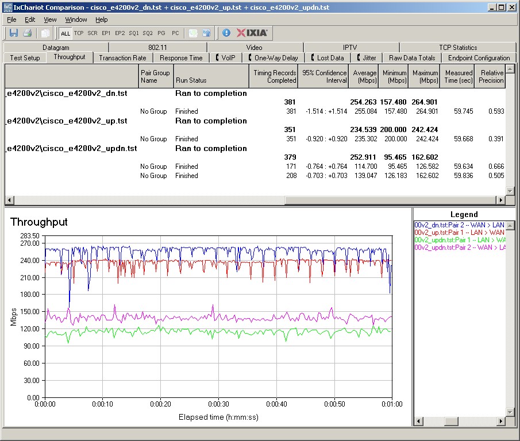Switch to the Test Setup tab
The height and width of the screenshot is (441, 520).
(x=25, y=57)
